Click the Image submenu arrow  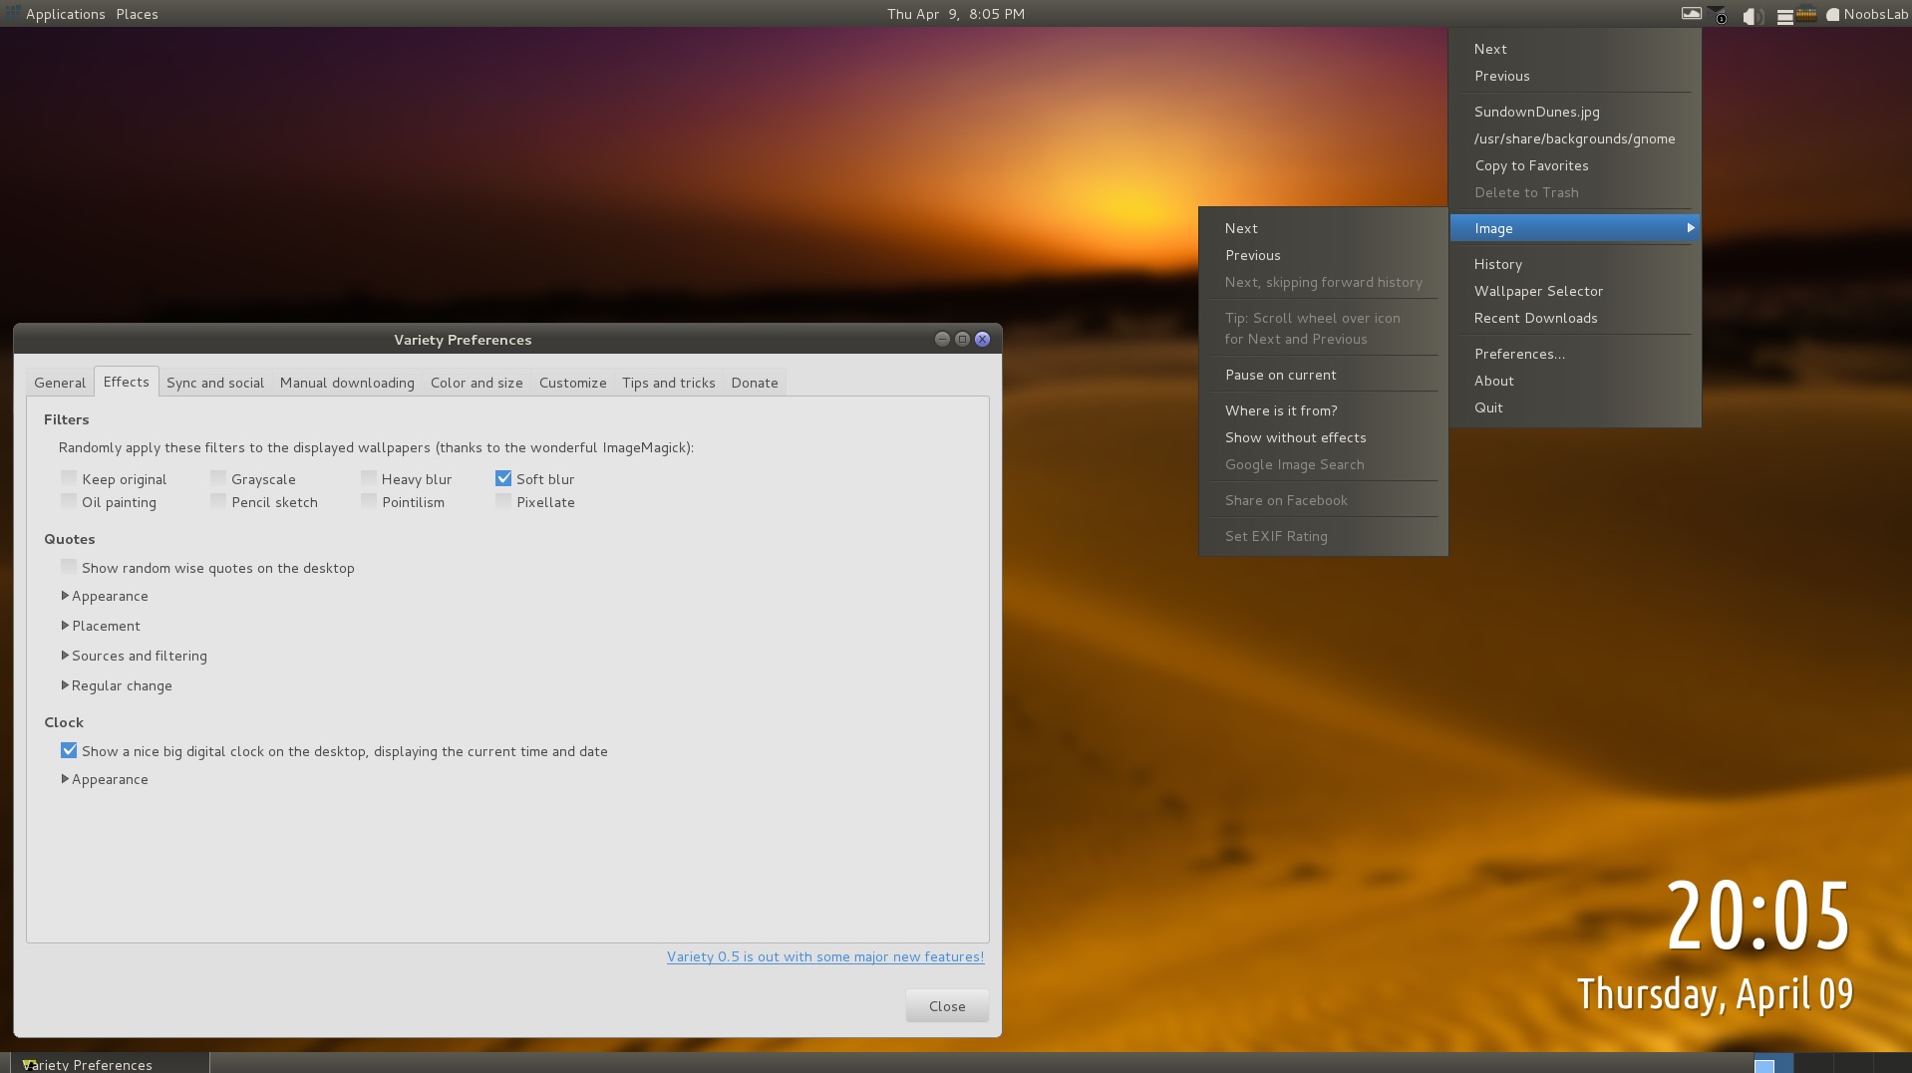coord(1690,228)
